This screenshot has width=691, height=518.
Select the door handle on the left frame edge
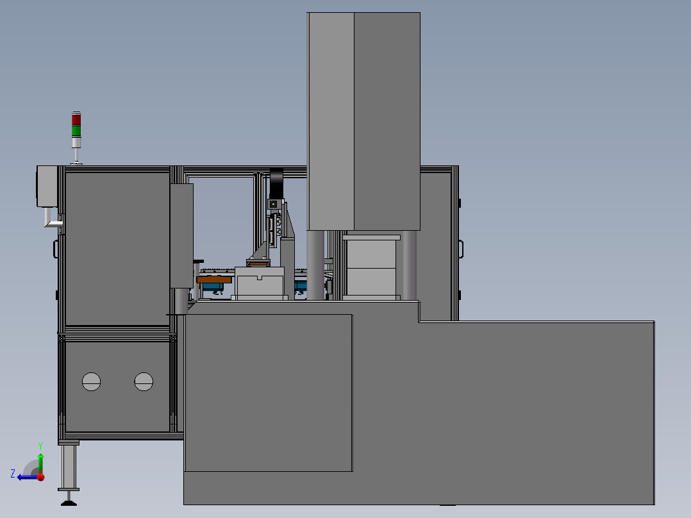[56, 249]
